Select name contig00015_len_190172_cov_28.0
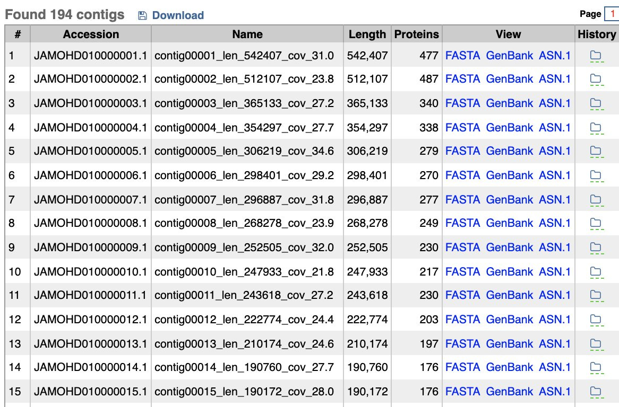The width and height of the screenshot is (619, 407). coord(244,392)
